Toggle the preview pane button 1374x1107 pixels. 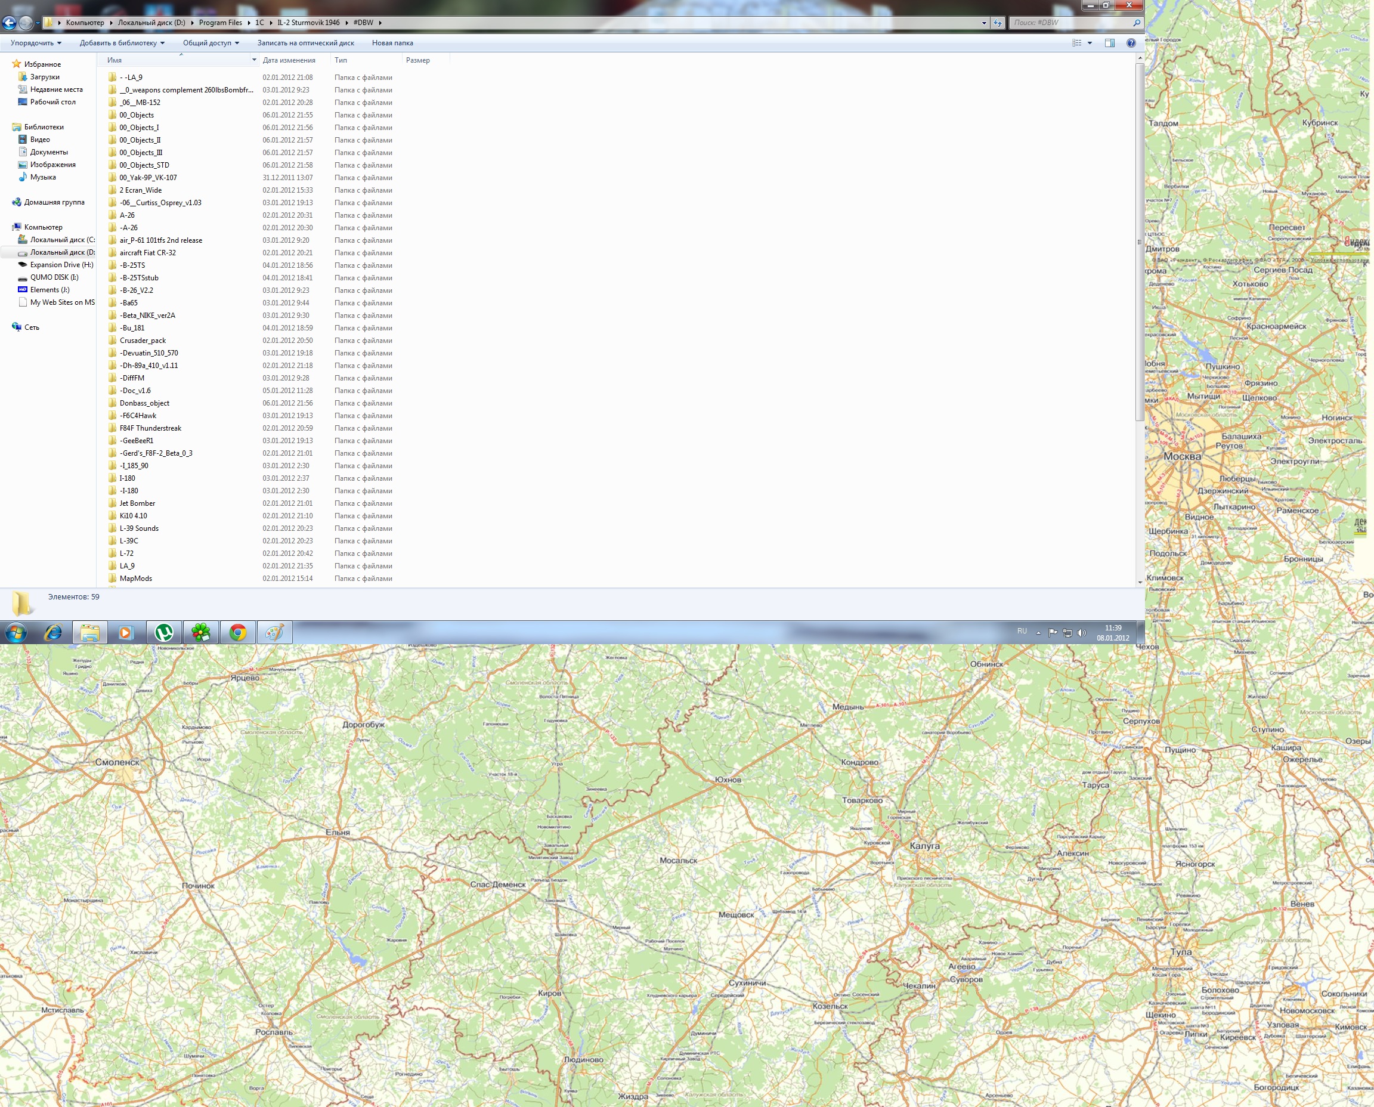tap(1109, 43)
